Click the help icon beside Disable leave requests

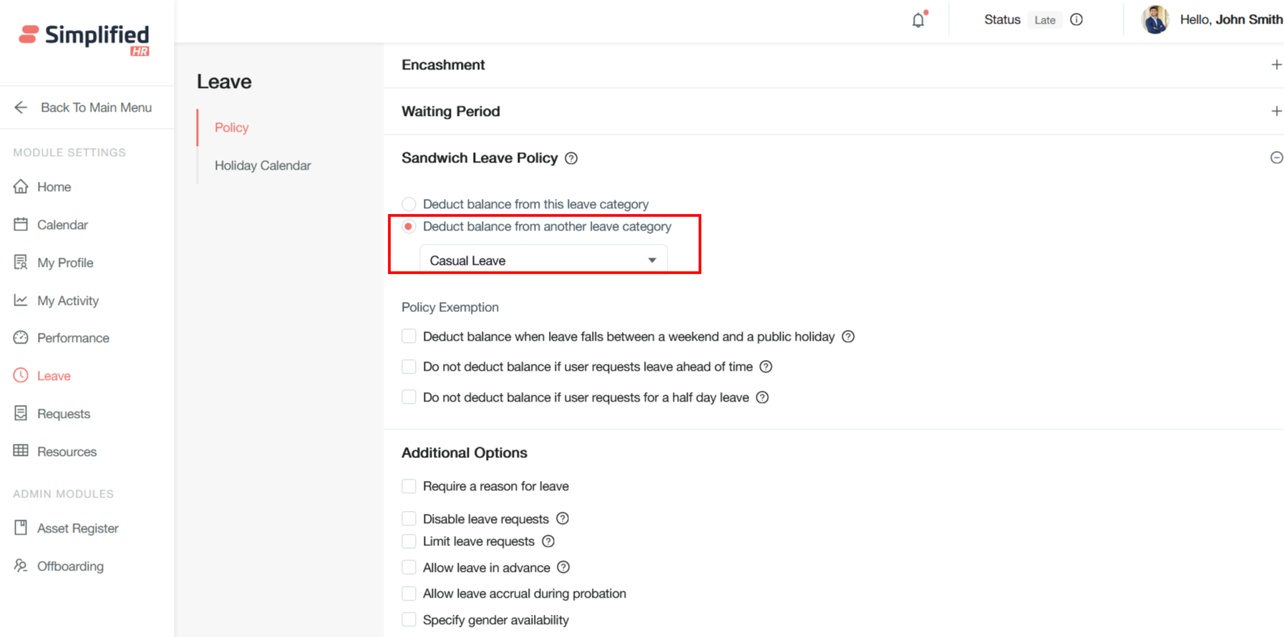click(563, 519)
